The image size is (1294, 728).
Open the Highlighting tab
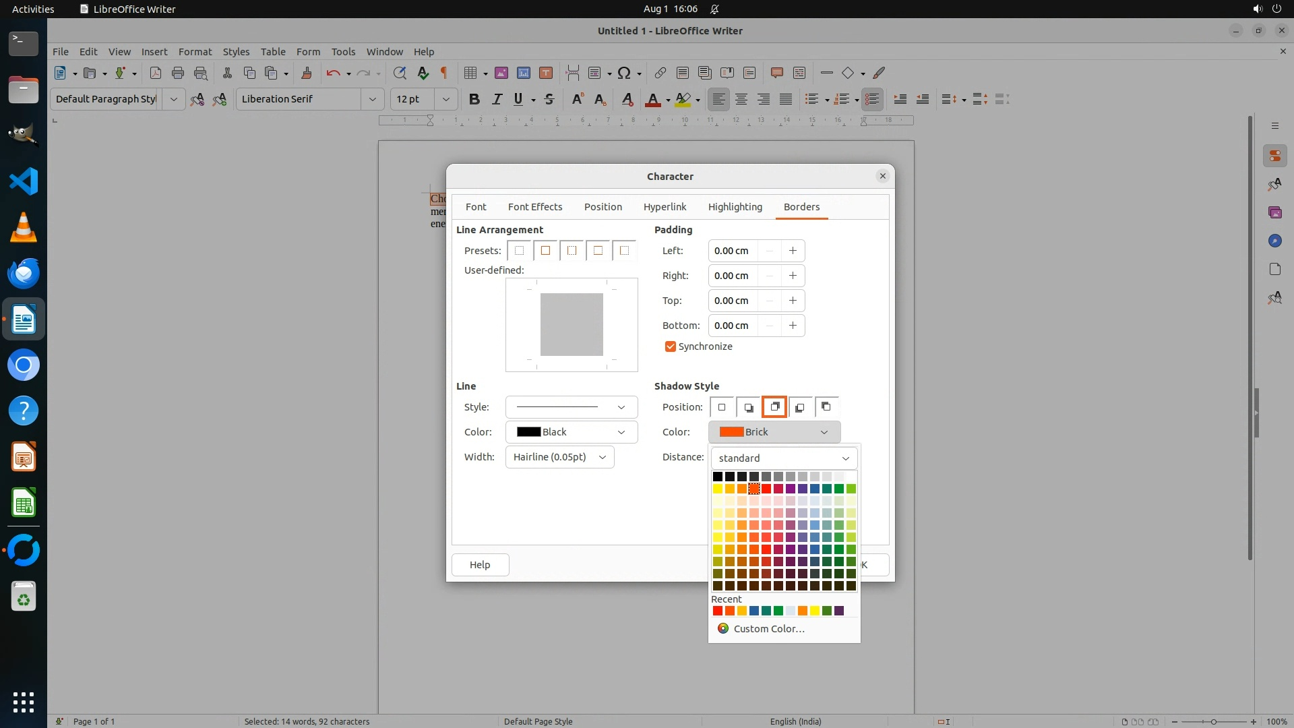pos(735,207)
